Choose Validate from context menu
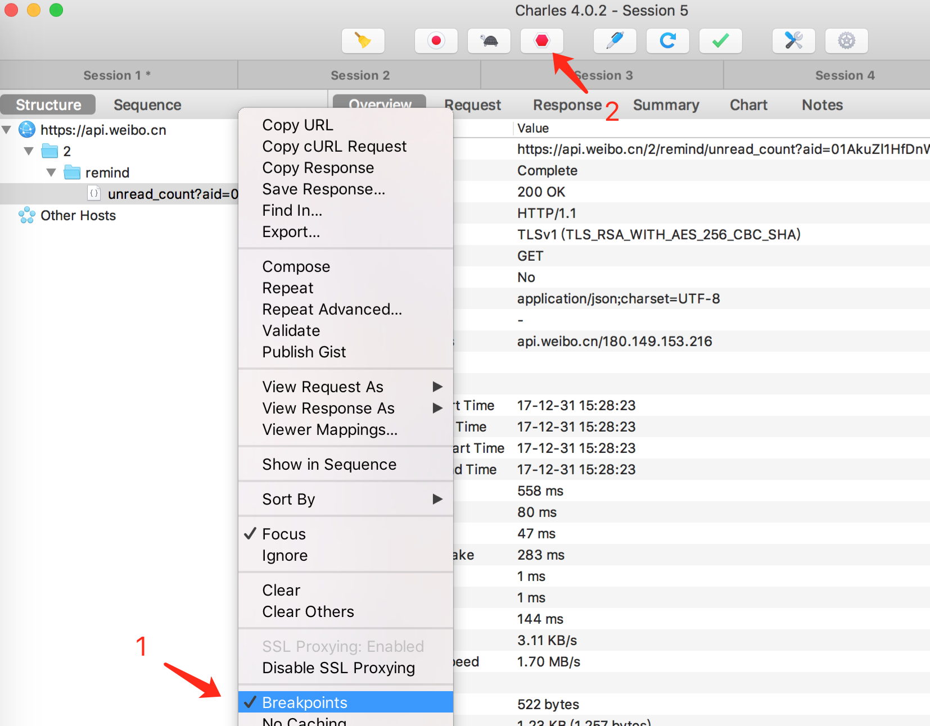The height and width of the screenshot is (726, 930). pos(346,330)
